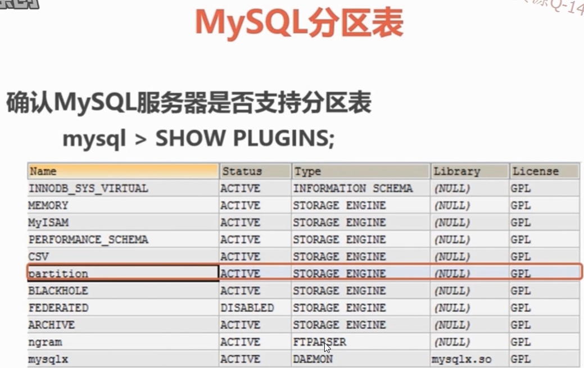Screen dimensions: 584x368
Task: Click STORAGE ENGINE in the BLACKHOLE row
Action: (x=360, y=290)
